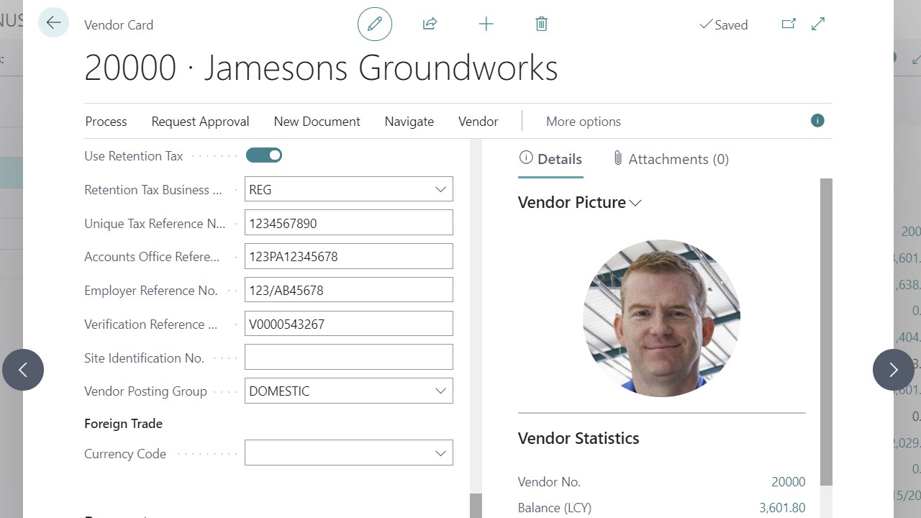Go to the next vendor record
The width and height of the screenshot is (921, 518).
click(x=893, y=370)
